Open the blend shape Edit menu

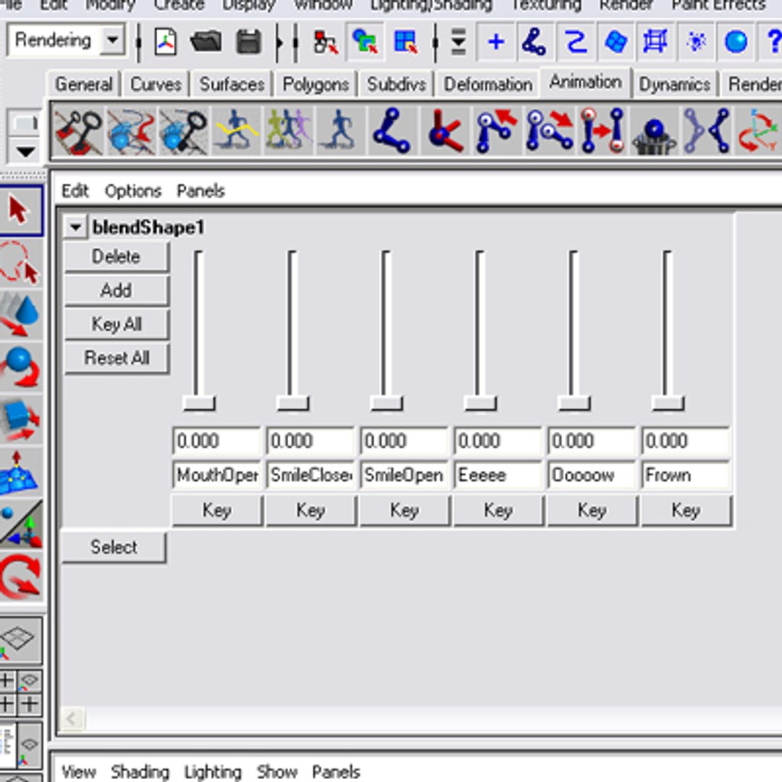[x=75, y=191]
